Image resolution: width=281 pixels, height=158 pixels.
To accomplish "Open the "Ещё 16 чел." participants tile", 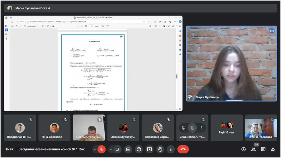I will [227, 128].
